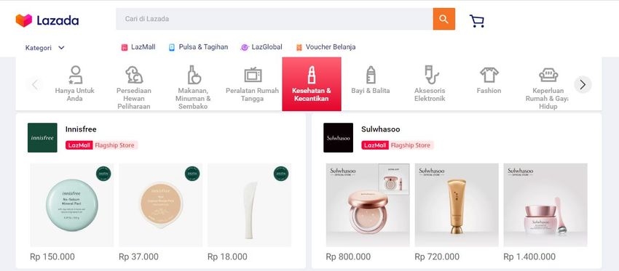This screenshot has height=271, width=619.
Task: Click the orange search magnifier button
Action: (x=443, y=19)
